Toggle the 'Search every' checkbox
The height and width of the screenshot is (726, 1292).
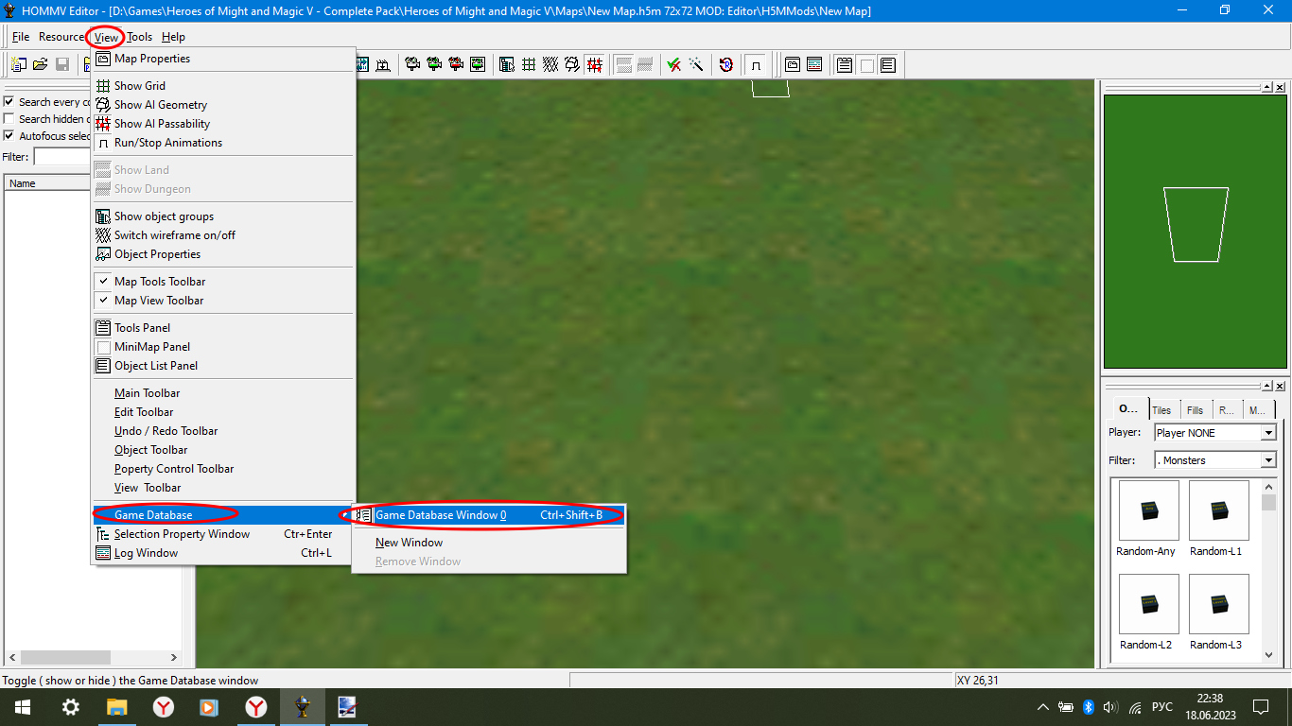[x=9, y=102]
